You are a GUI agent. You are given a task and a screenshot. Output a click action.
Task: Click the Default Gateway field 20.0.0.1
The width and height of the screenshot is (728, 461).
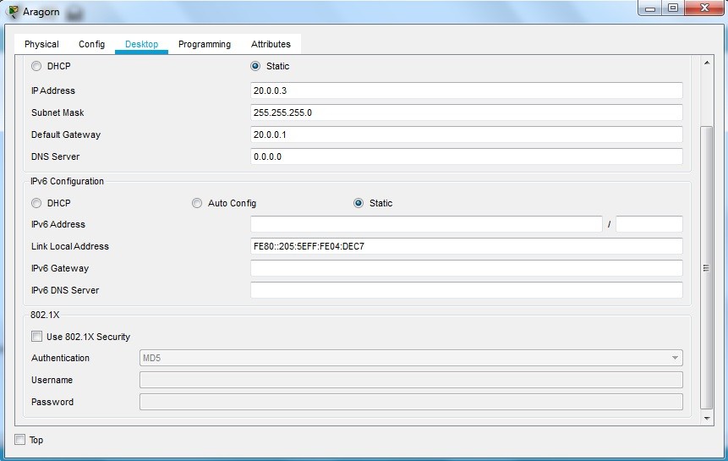click(467, 134)
